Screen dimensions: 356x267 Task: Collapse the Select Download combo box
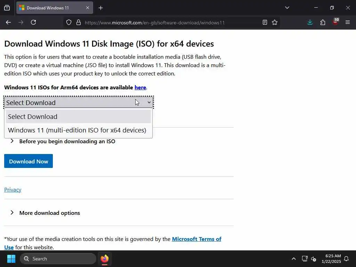click(x=79, y=103)
